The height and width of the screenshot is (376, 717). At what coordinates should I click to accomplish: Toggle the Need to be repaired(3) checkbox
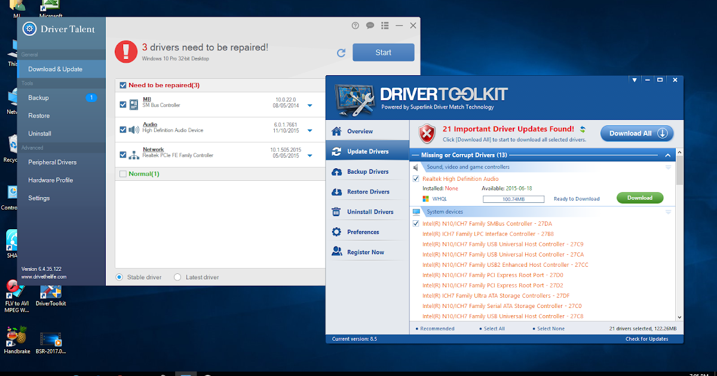pyautogui.click(x=123, y=85)
